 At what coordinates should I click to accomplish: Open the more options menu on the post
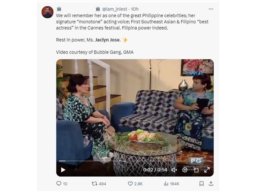pyautogui.click(x=211, y=8)
